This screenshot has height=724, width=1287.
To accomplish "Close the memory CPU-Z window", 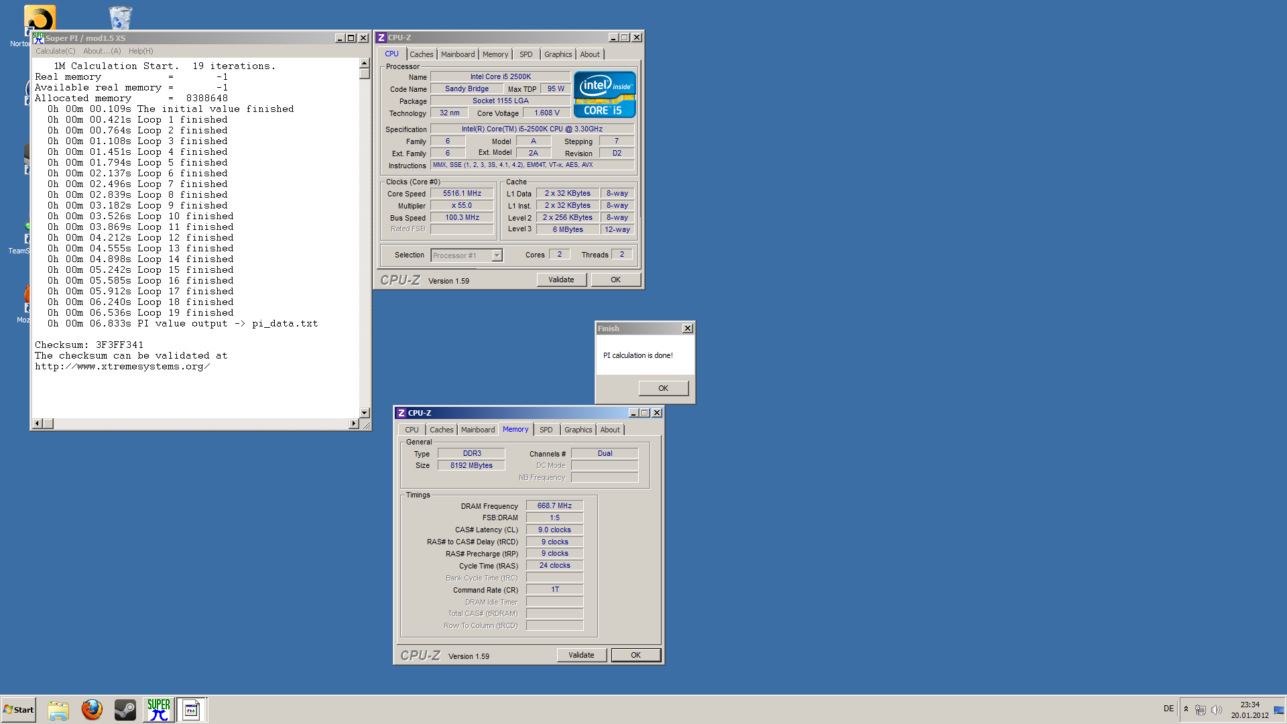I will [657, 413].
